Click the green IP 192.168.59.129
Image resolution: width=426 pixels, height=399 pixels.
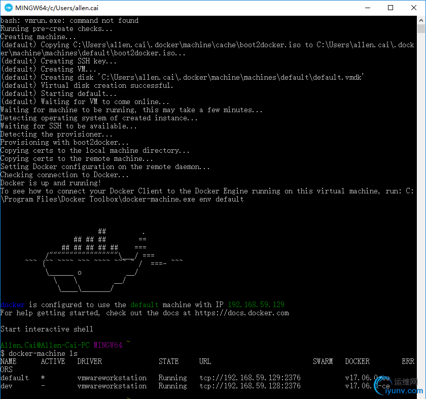click(256, 305)
